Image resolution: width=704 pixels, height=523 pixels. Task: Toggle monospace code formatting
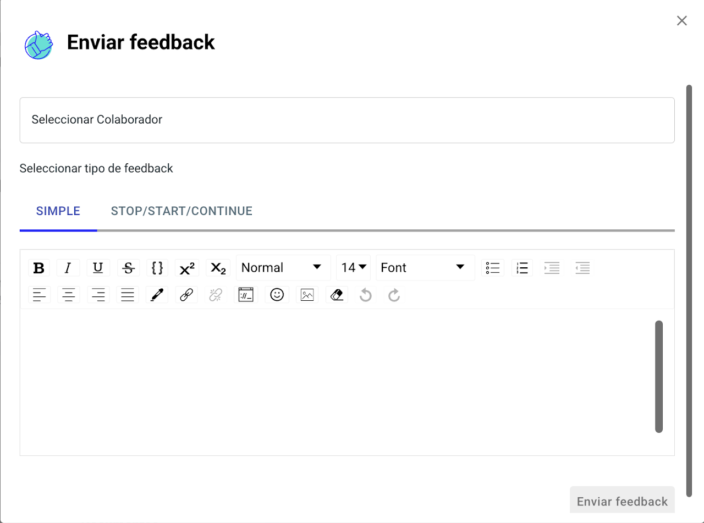[x=157, y=268]
